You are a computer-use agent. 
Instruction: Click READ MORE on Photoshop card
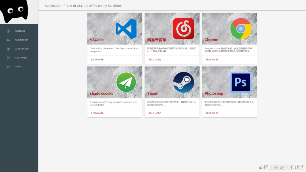click(212, 113)
